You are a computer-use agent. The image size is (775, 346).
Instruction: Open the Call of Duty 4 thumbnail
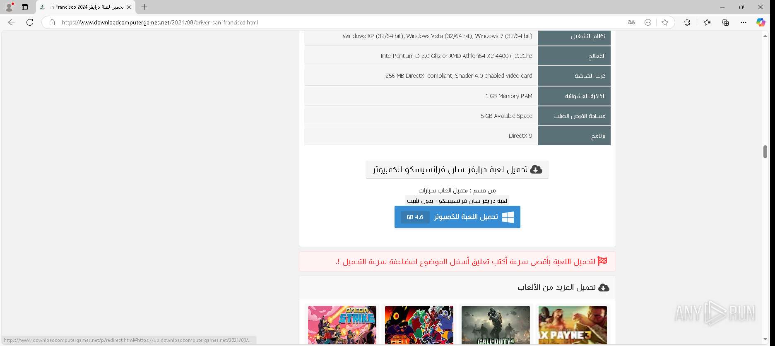pyautogui.click(x=496, y=325)
